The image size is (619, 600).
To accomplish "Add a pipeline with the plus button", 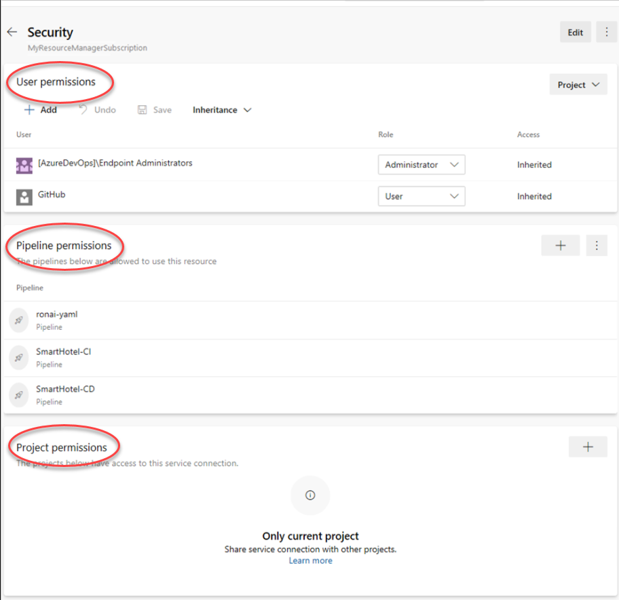I will click(561, 246).
